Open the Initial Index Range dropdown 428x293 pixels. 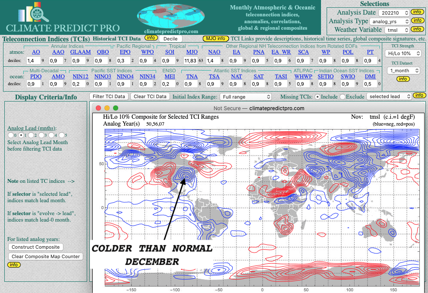245,97
